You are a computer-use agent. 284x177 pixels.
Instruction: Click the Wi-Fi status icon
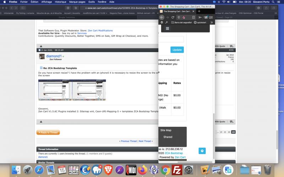tap(224, 2)
